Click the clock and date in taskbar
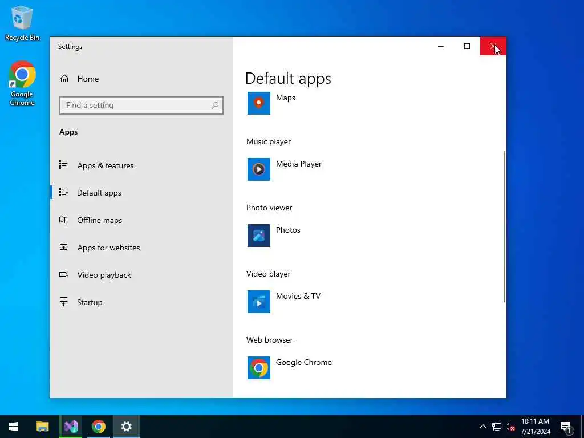The height and width of the screenshot is (438, 584). [535, 427]
